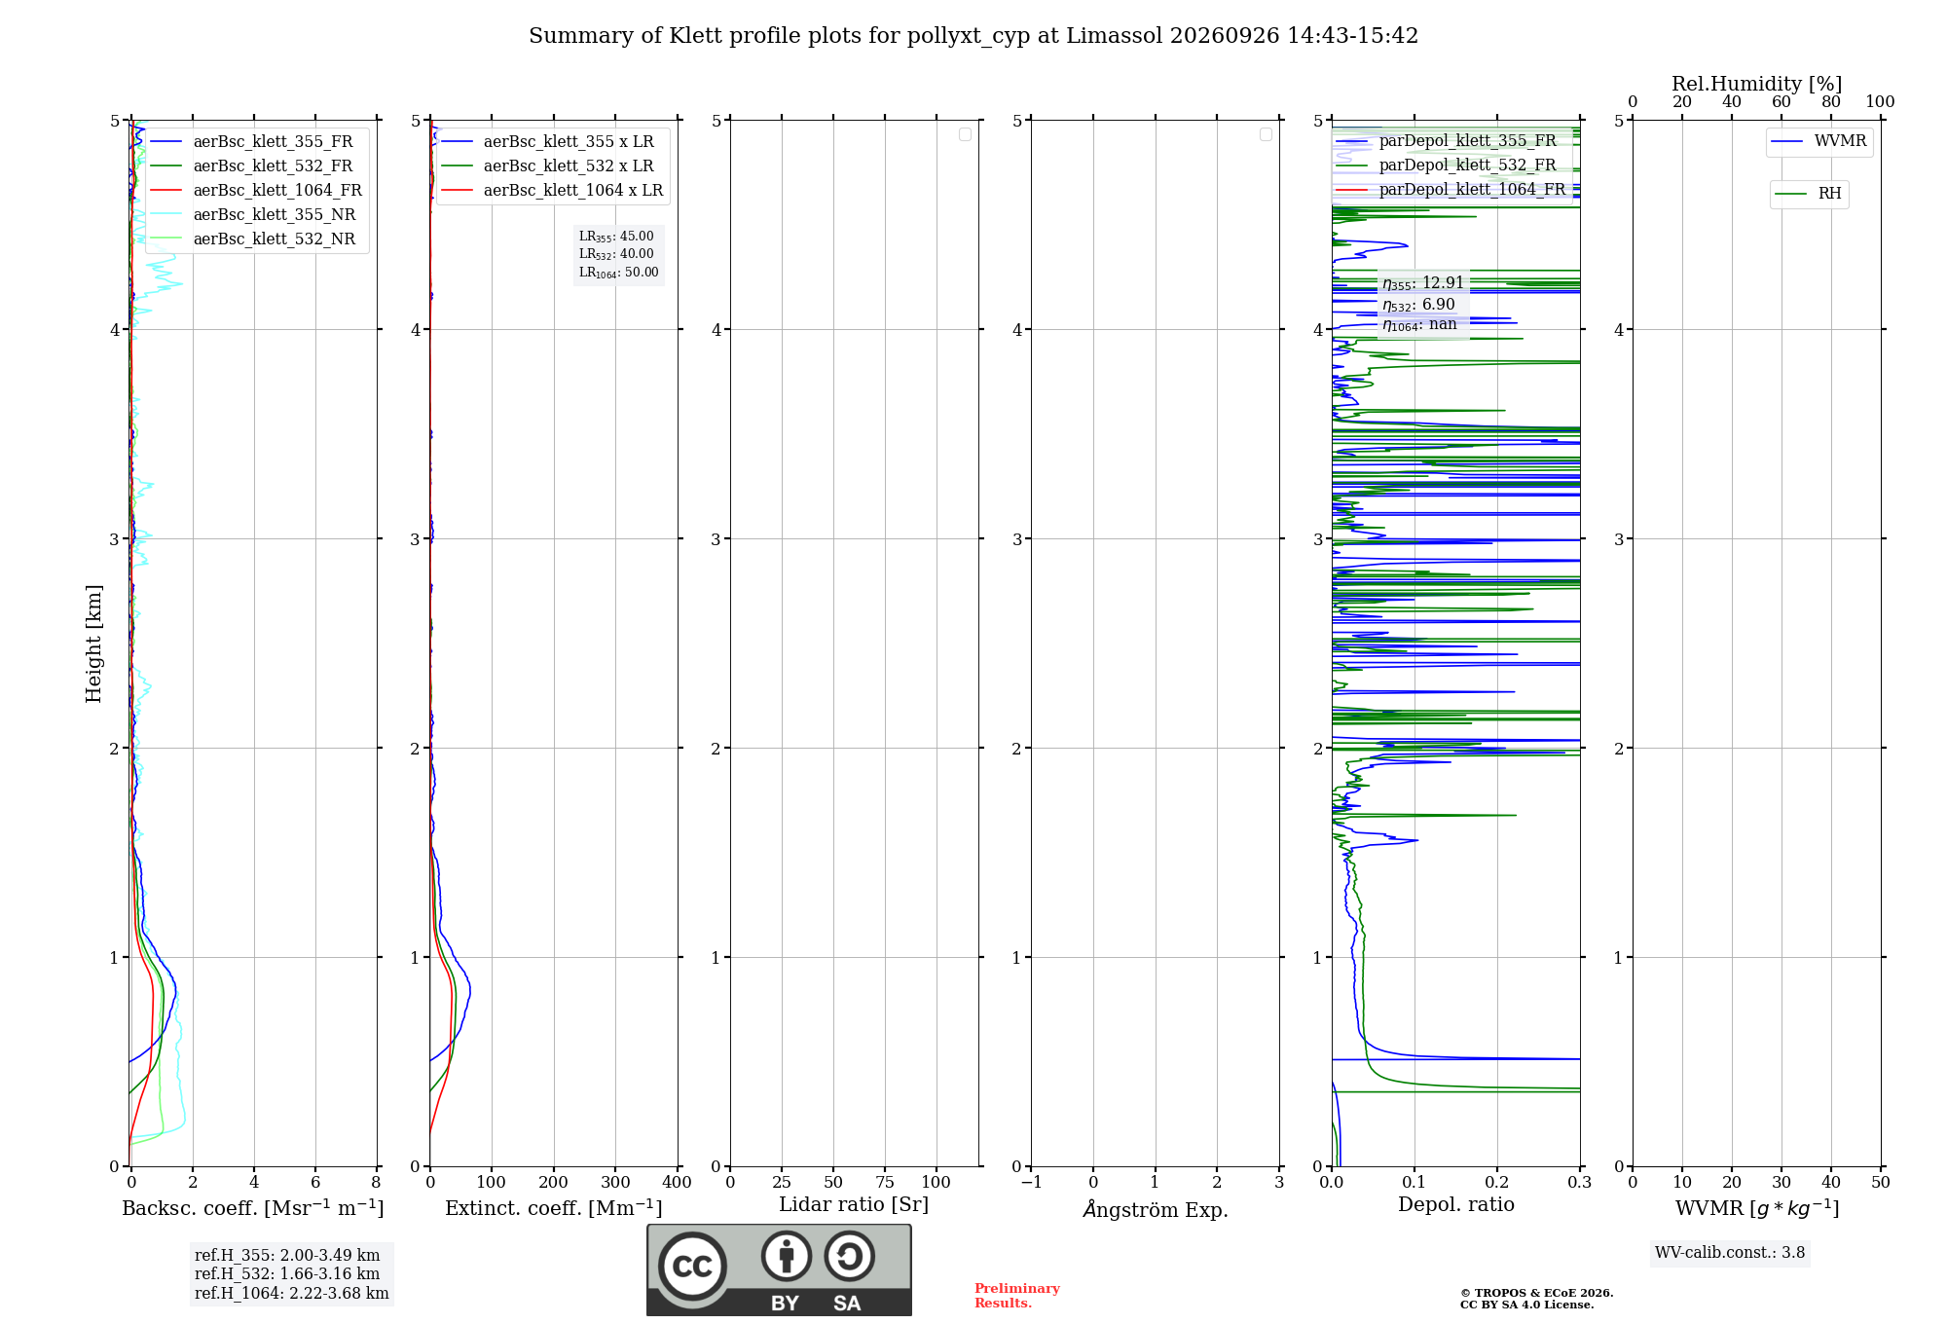Click the 8 tick on backscatter axis
This screenshot has height=1324, width=1947.
(376, 1183)
